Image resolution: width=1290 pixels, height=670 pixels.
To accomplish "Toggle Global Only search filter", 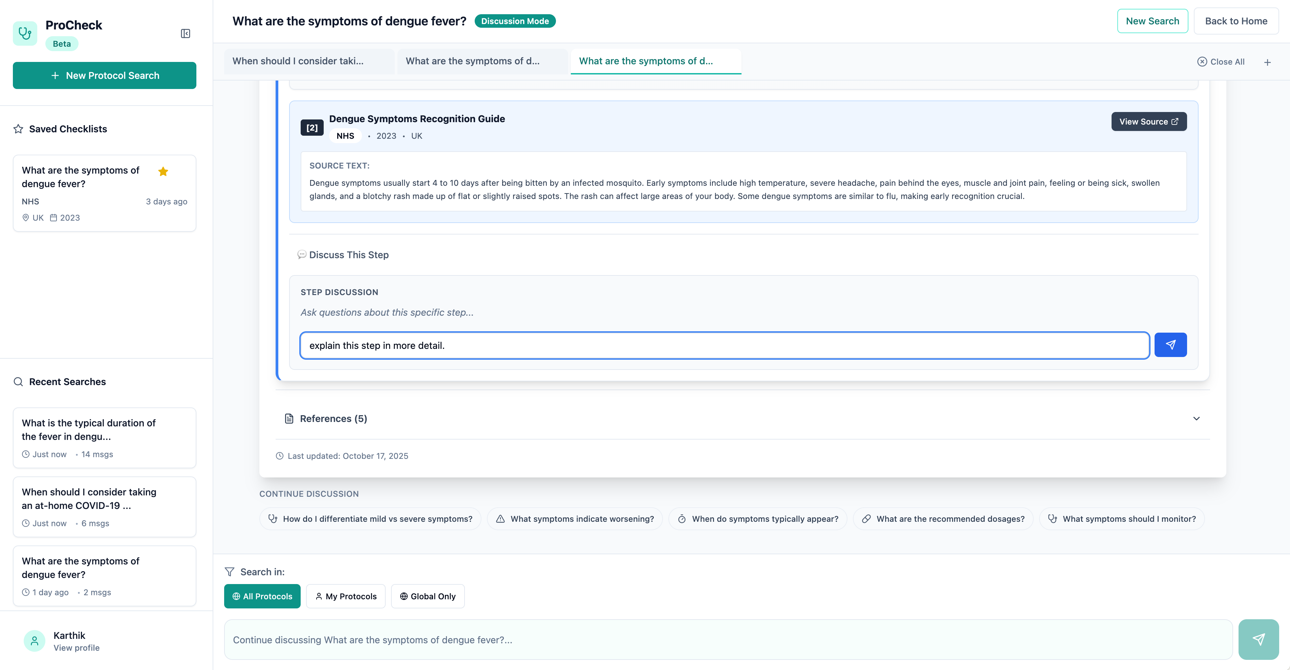I will (x=428, y=596).
